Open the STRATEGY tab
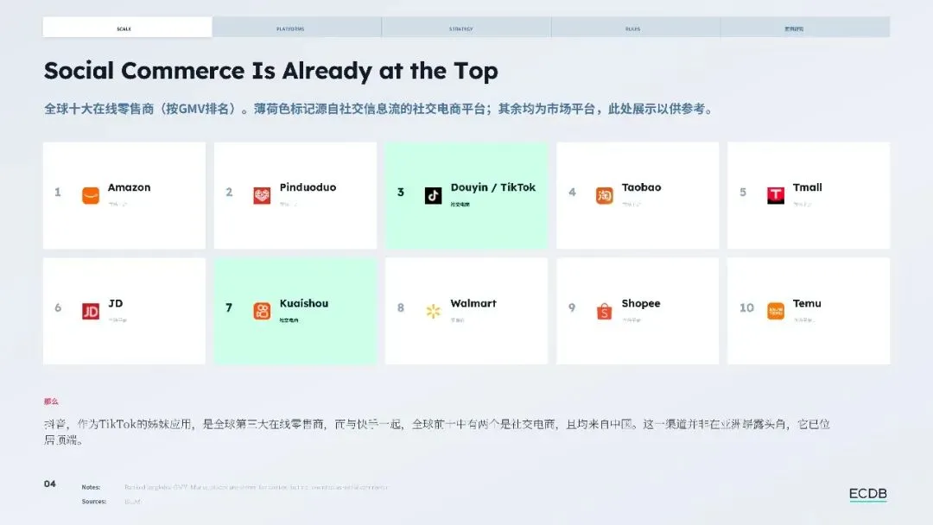933x525 pixels. coord(466,28)
